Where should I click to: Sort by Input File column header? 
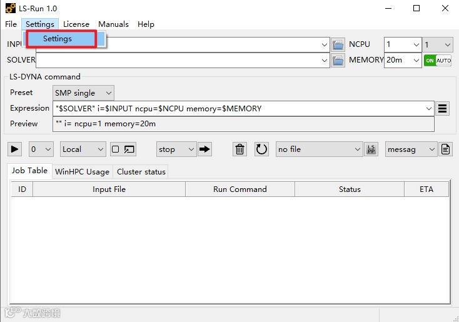[109, 189]
